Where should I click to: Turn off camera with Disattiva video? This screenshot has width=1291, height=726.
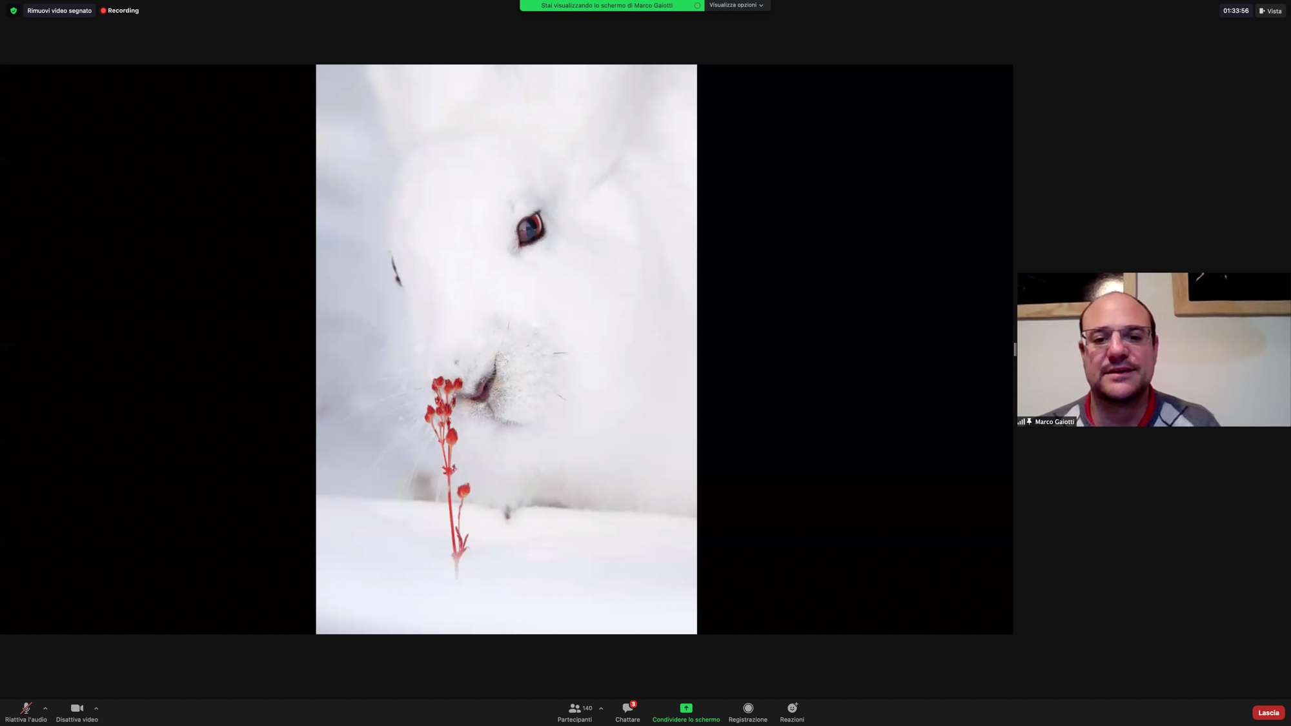(77, 712)
